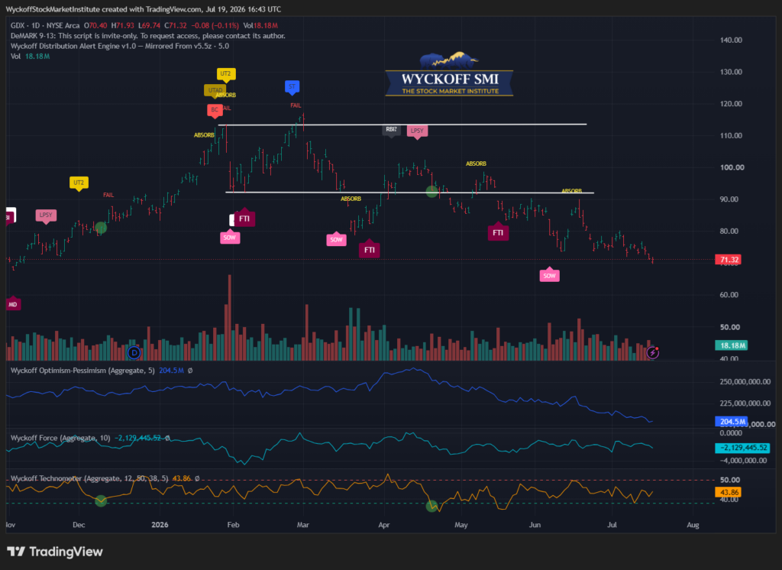This screenshot has height=570, width=782.
Task: Click the 80.00 price axis label
Action: point(731,231)
